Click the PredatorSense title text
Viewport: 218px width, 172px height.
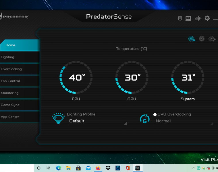(x=109, y=17)
